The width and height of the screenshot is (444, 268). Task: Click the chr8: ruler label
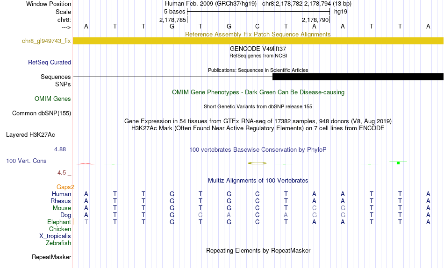click(64, 20)
